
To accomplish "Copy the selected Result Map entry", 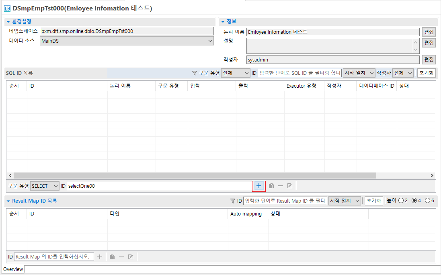I will tap(112, 257).
